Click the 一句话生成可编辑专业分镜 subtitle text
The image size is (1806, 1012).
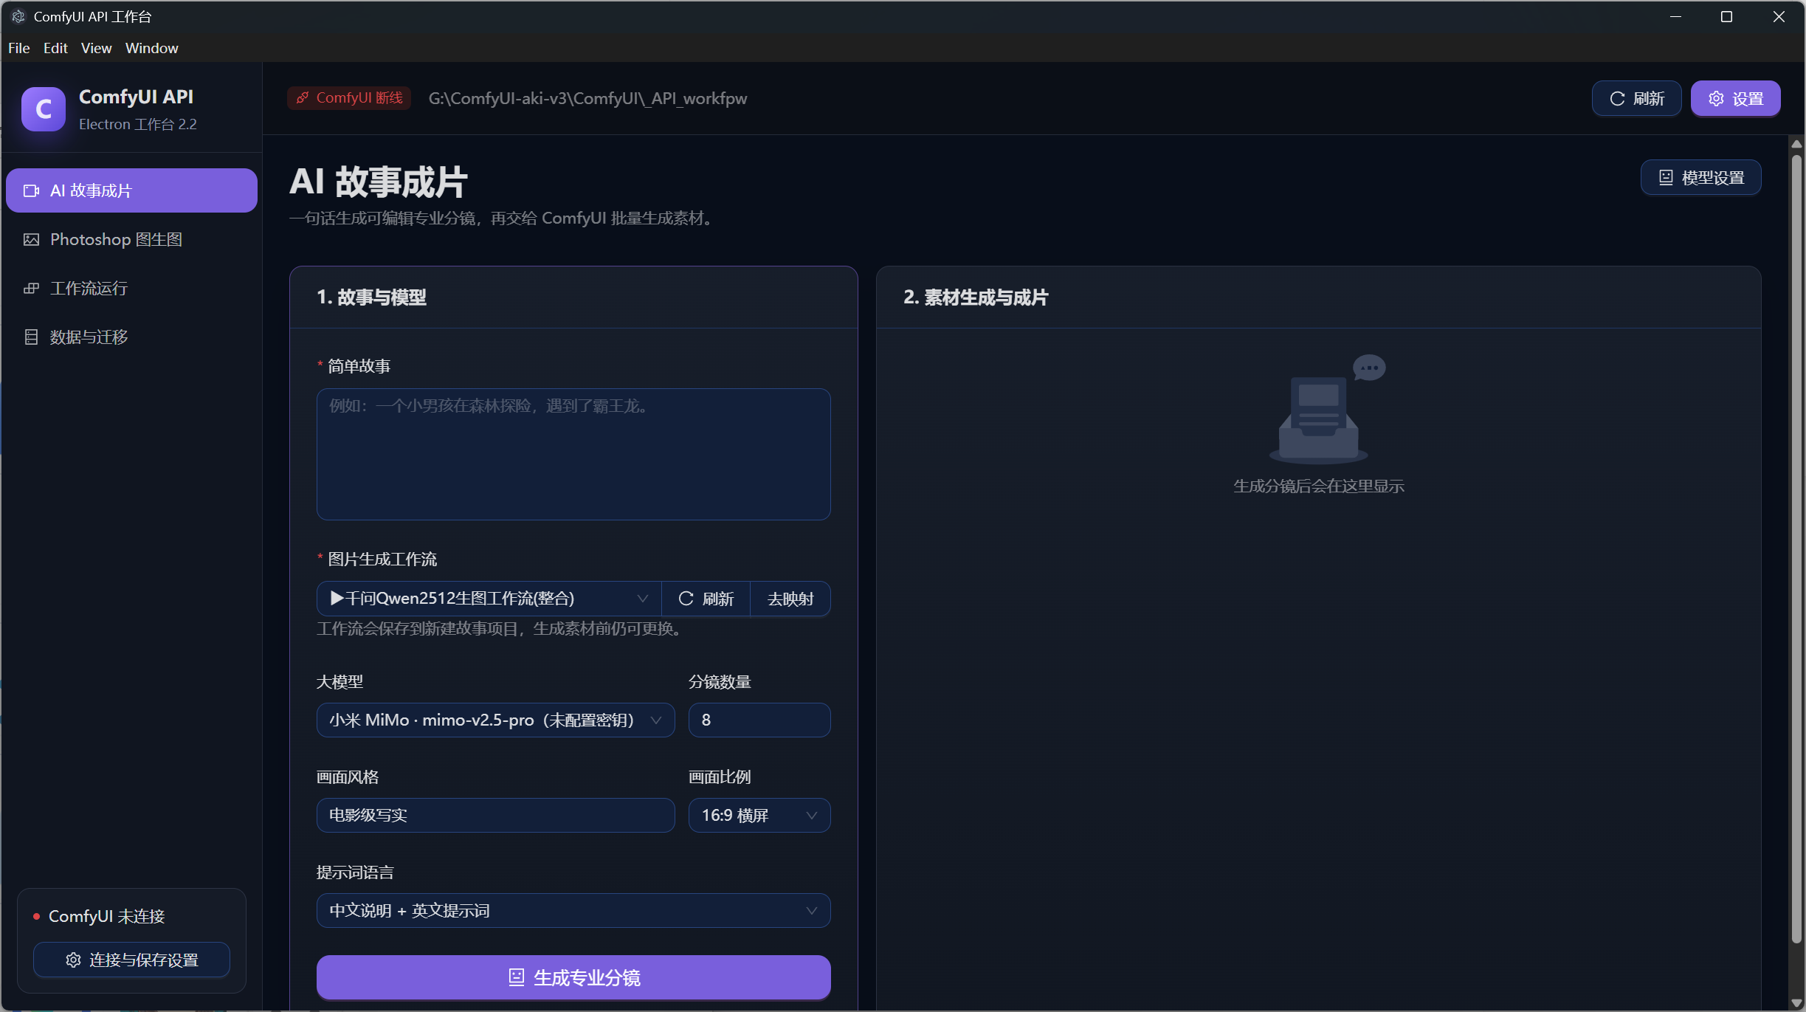503,218
